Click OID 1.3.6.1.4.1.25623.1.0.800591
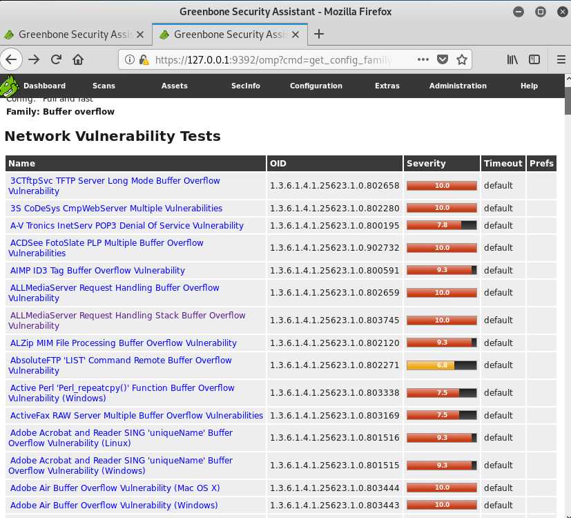Screen dimensions: 571x518 (335, 271)
